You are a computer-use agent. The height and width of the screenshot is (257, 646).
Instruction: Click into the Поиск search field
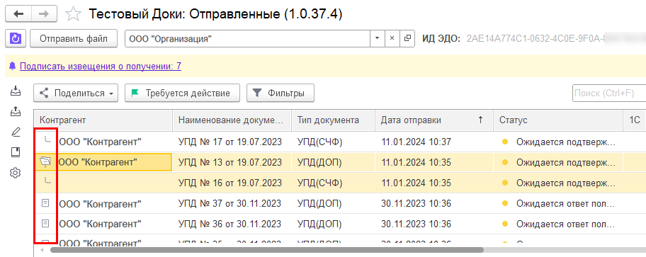(x=609, y=93)
